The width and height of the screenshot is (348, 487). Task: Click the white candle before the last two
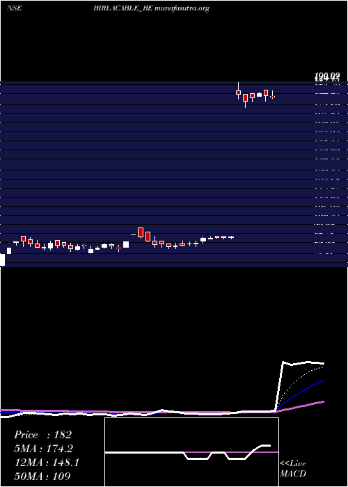point(259,95)
